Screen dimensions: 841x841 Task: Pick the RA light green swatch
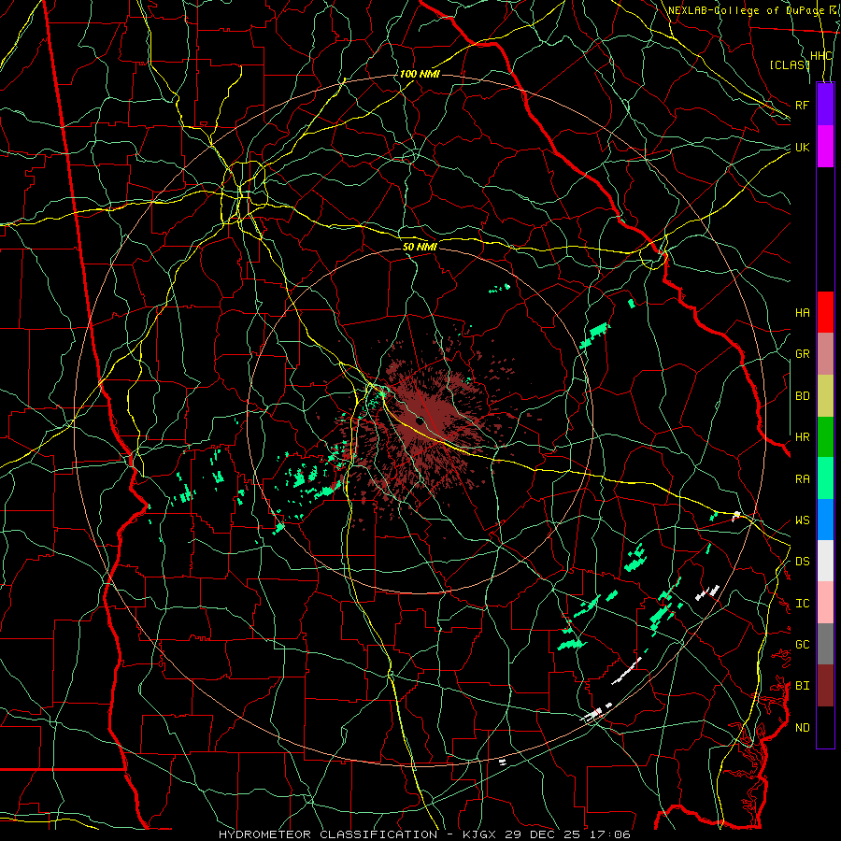[x=825, y=478]
